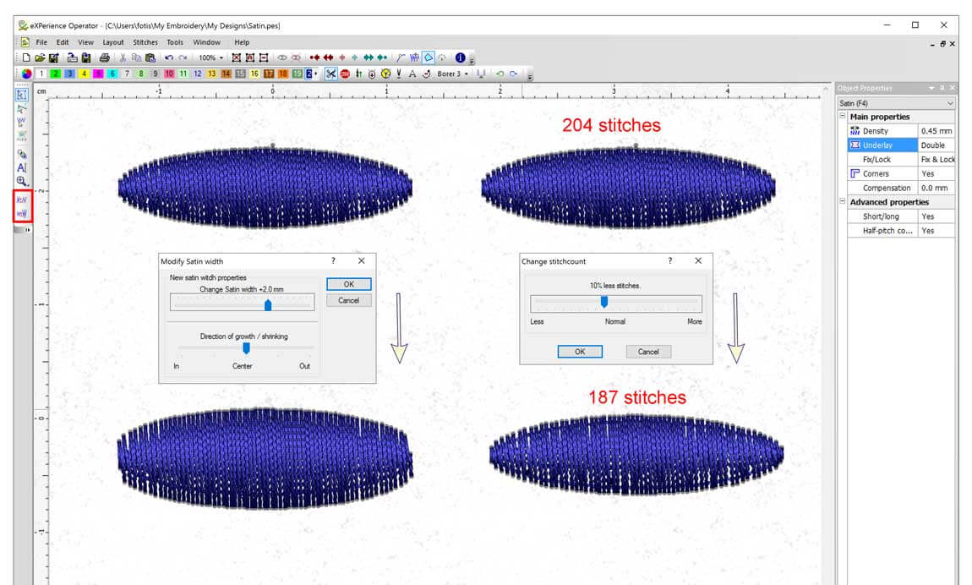Collapse the Main properties section
This screenshot has height=585, width=972.
(841, 116)
